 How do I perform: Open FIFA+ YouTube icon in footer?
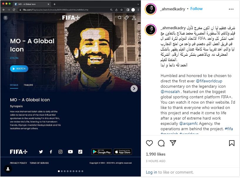click(70, 152)
